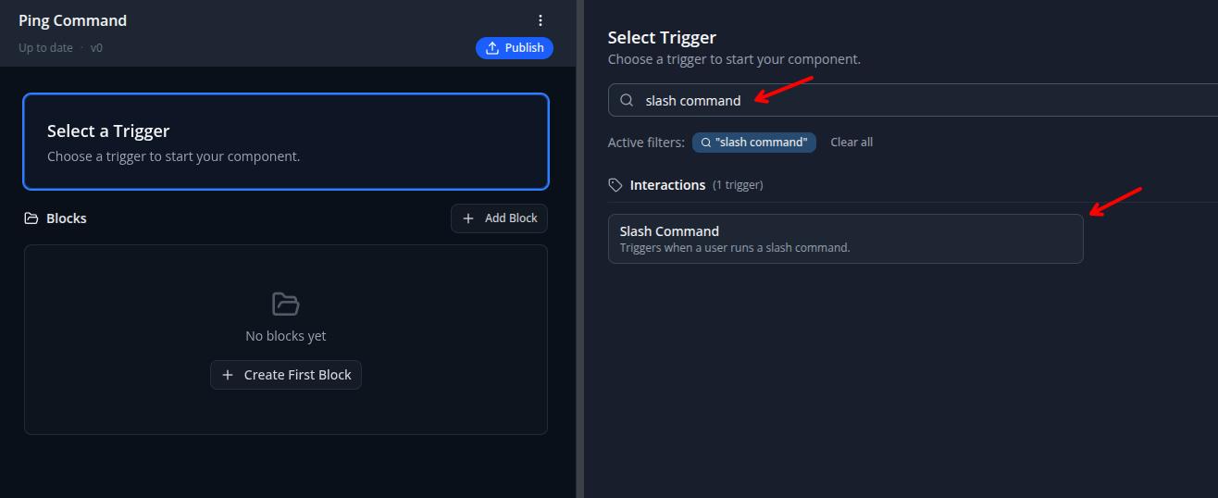Publish the Ping Command component

[x=515, y=47]
